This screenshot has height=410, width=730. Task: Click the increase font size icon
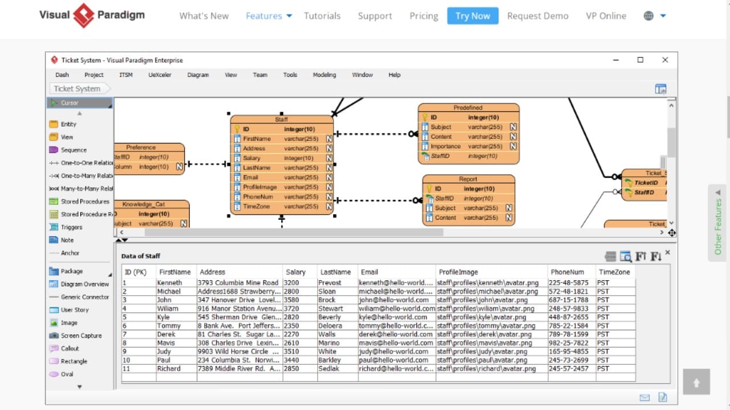641,256
